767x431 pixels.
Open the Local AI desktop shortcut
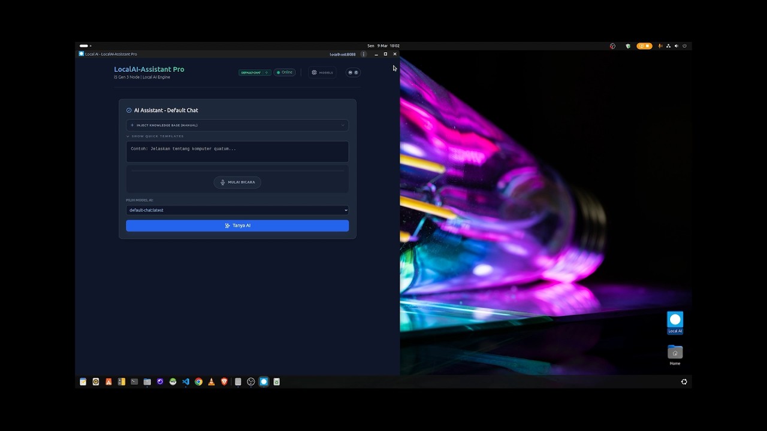pos(675,323)
